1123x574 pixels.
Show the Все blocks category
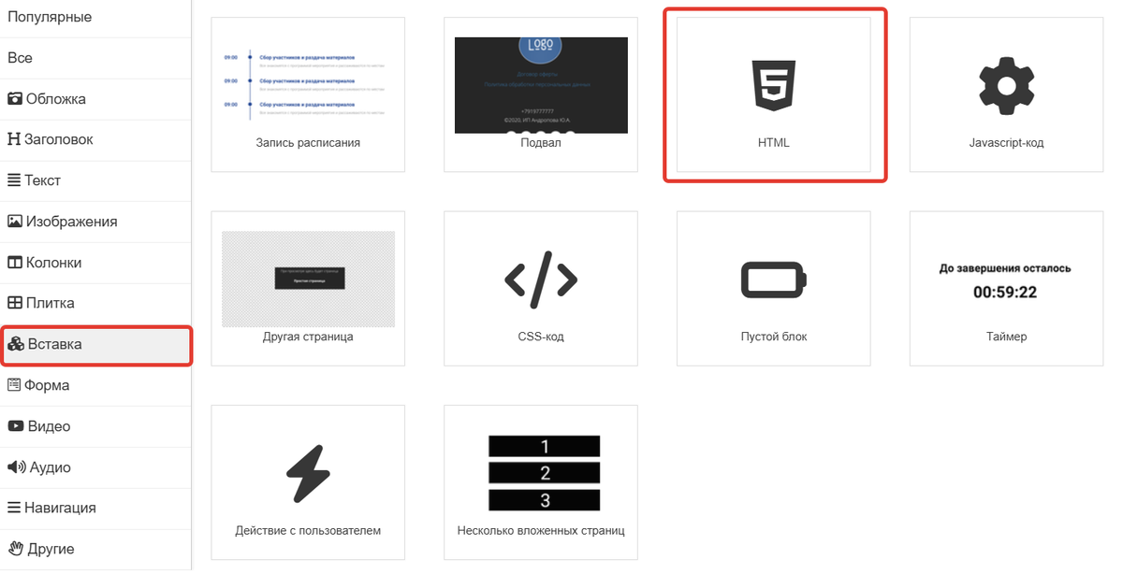click(x=20, y=58)
